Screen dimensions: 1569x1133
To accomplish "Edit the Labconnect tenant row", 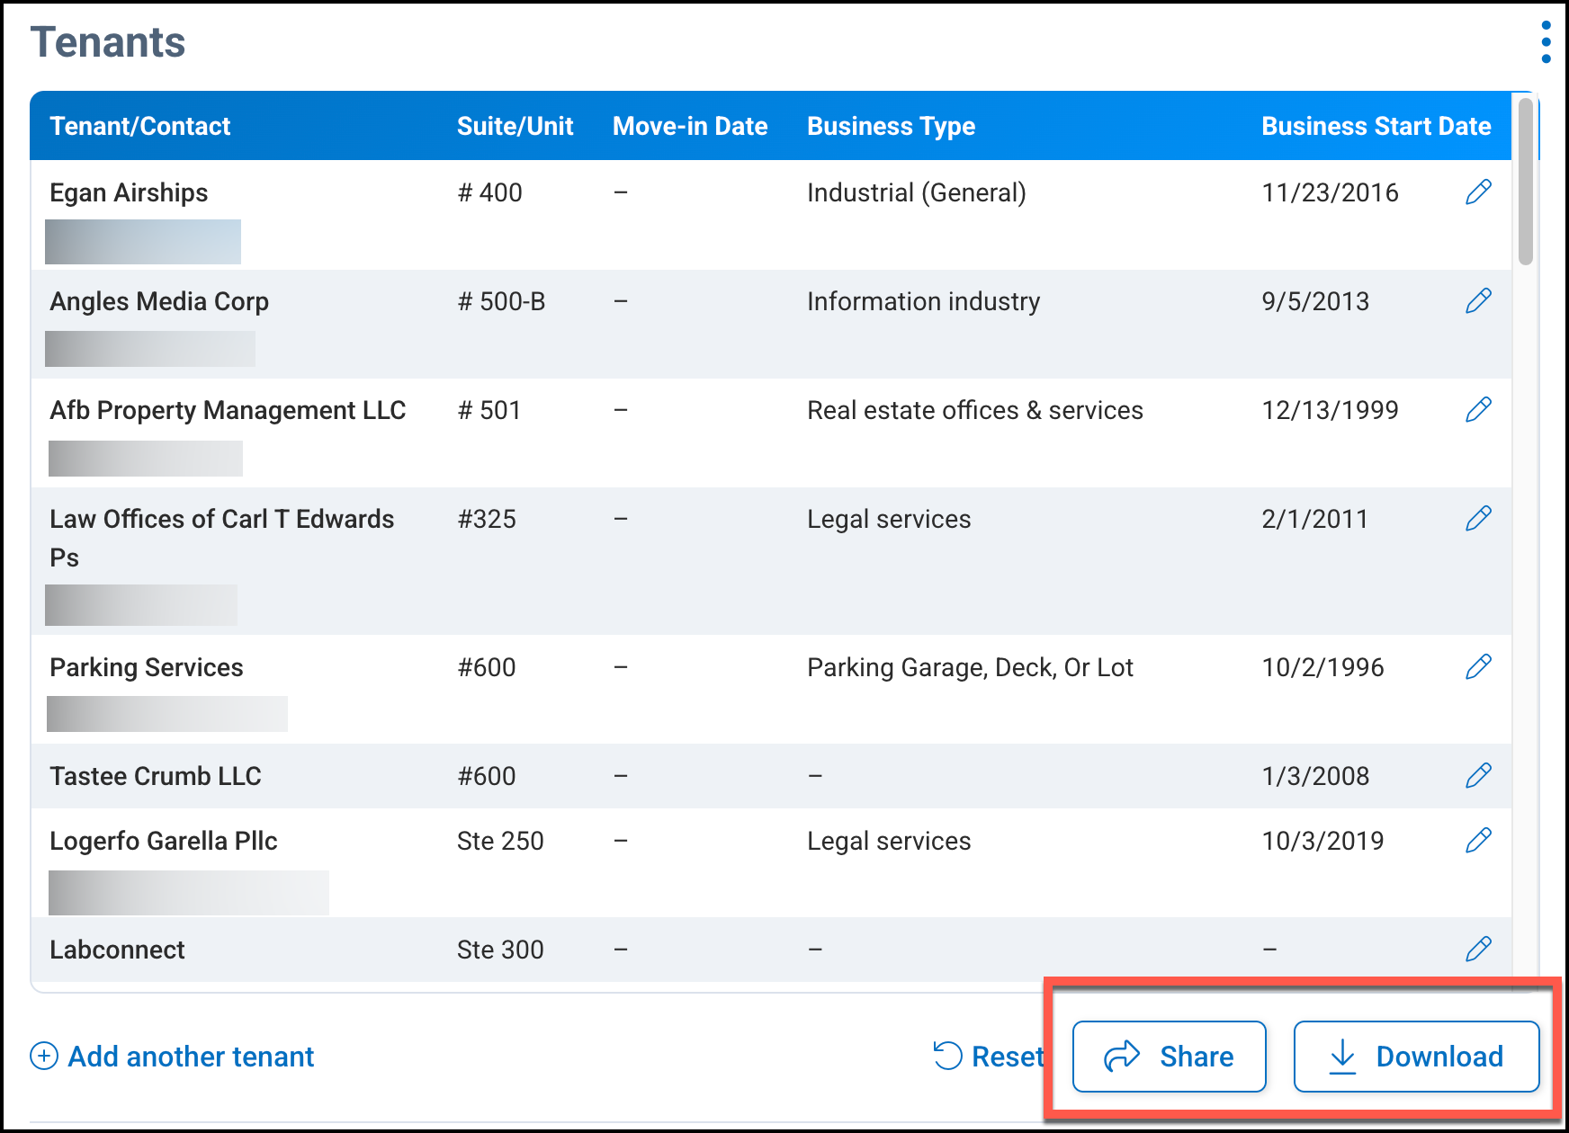I will click(1478, 949).
